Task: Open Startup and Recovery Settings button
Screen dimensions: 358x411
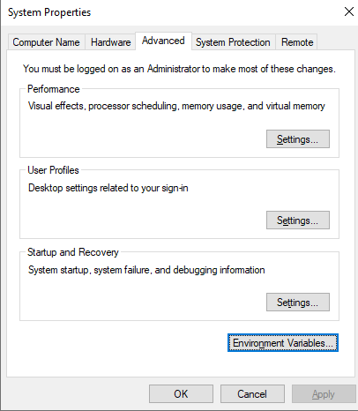Action: pyautogui.click(x=298, y=303)
